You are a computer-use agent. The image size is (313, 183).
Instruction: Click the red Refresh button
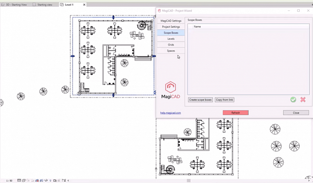pyautogui.click(x=235, y=113)
